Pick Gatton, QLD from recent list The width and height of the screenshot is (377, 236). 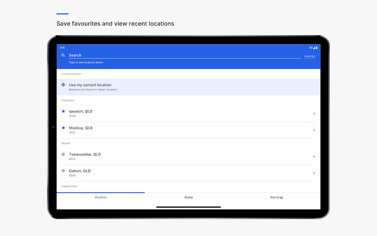coord(80,171)
